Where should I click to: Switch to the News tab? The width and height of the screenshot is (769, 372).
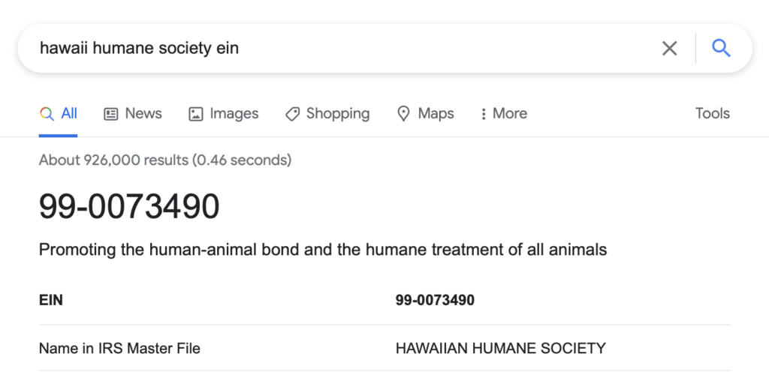click(x=133, y=113)
